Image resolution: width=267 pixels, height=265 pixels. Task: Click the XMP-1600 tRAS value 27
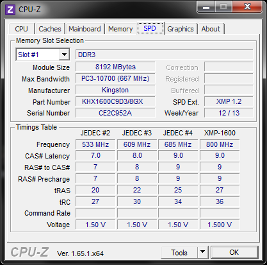pyautogui.click(x=220, y=190)
